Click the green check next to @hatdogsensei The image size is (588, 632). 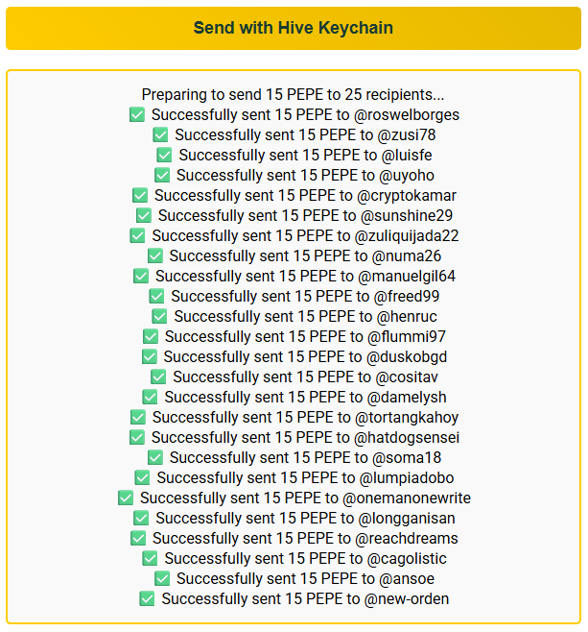click(x=137, y=438)
